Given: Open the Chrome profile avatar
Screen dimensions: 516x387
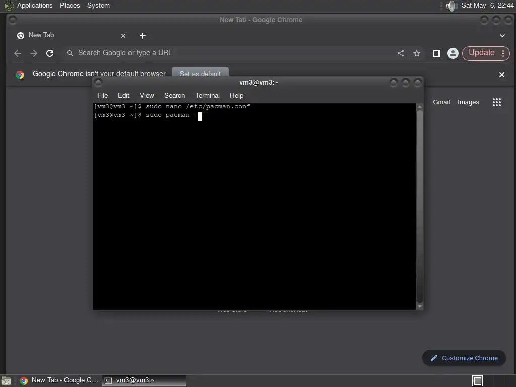Looking at the screenshot, I should 453,53.
